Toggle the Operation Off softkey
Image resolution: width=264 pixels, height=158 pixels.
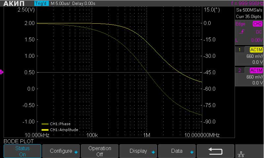pos(100,151)
